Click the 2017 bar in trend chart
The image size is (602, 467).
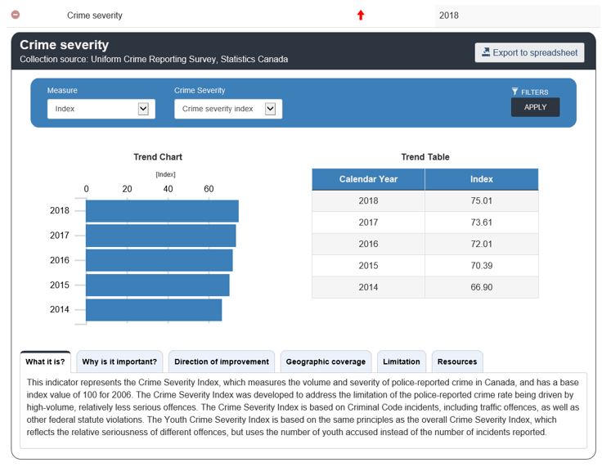click(x=161, y=236)
